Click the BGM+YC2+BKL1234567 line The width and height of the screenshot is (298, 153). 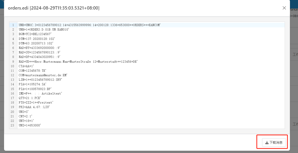(35, 34)
